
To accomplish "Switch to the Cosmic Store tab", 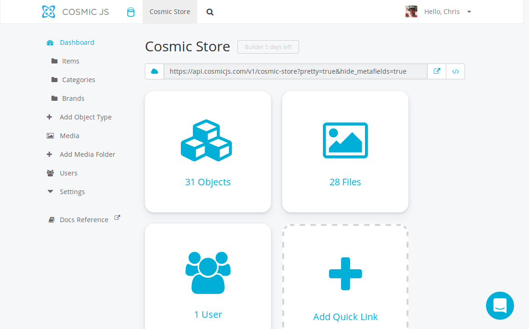I will (170, 12).
